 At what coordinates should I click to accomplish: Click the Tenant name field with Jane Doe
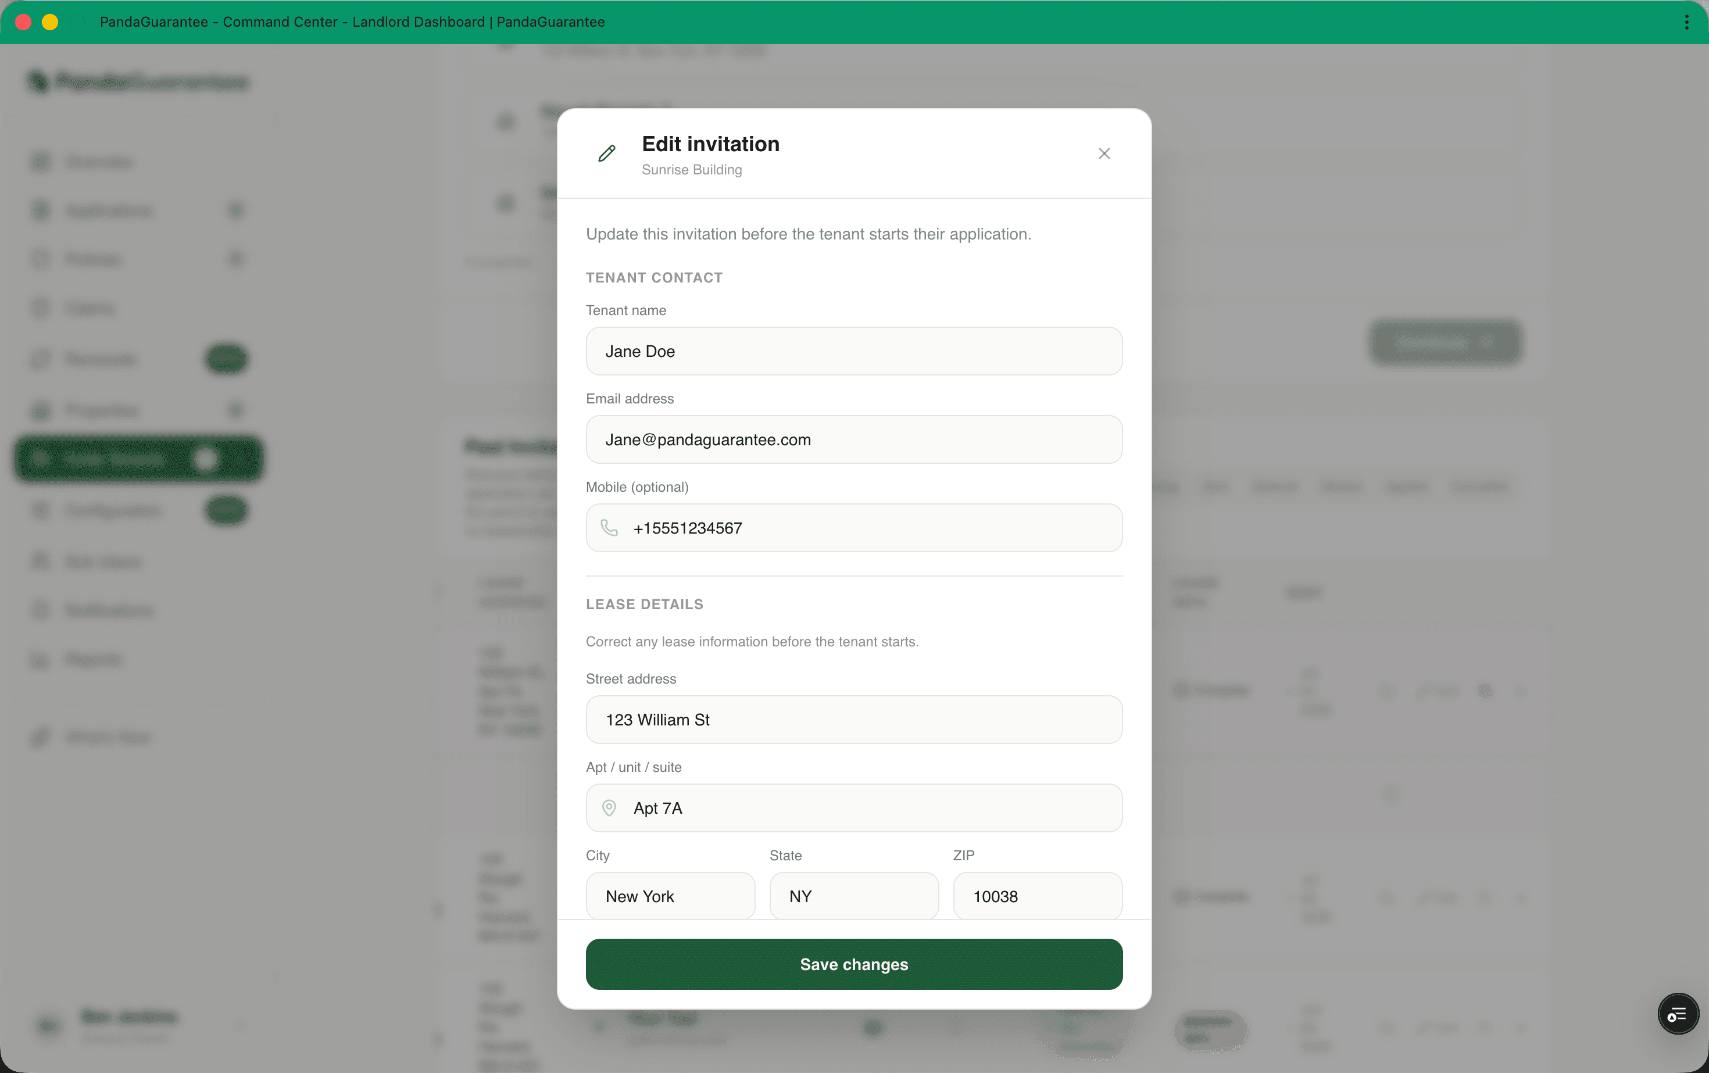click(854, 351)
